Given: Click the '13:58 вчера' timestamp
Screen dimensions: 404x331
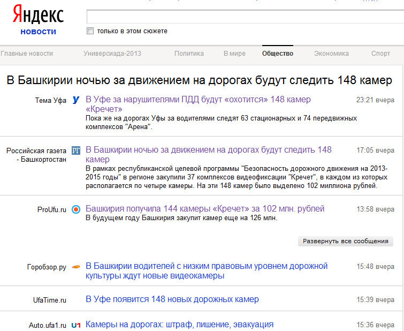Looking at the screenshot, I should click(x=375, y=209).
